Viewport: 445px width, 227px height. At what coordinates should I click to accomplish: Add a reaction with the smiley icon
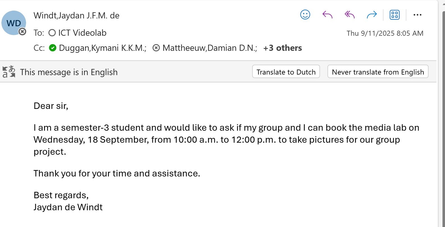pos(305,15)
